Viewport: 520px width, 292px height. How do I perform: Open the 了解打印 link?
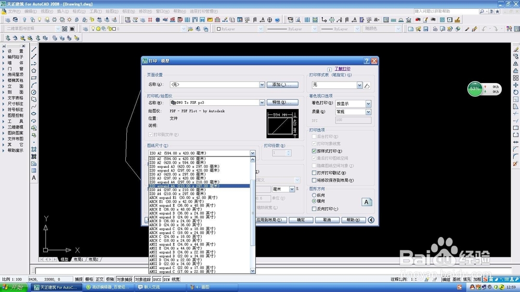pos(342,69)
